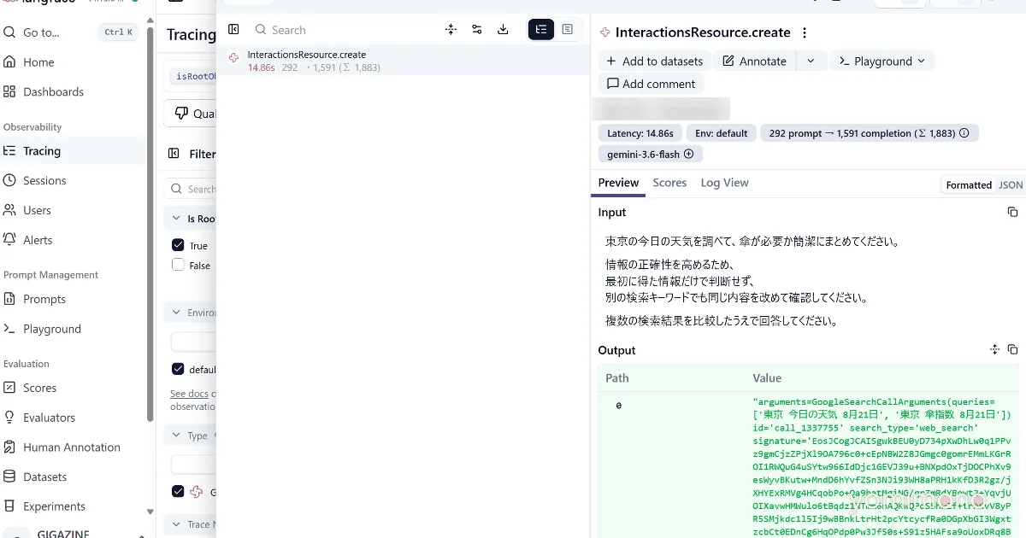This screenshot has height=538, width=1026.
Task: Click the filter search field in Tracing panel
Action: coord(192,190)
